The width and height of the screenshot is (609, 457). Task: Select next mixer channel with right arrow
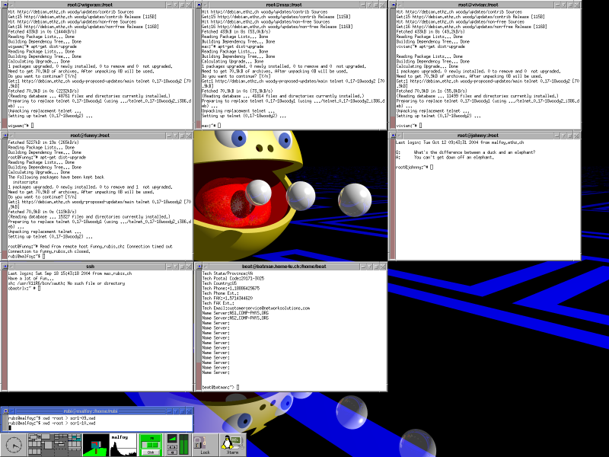[x=174, y=447]
